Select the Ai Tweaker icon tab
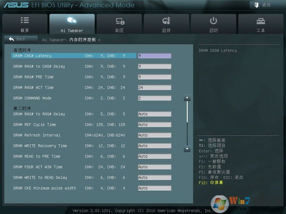Viewport: 286px width, 214px height. pyautogui.click(x=72, y=24)
